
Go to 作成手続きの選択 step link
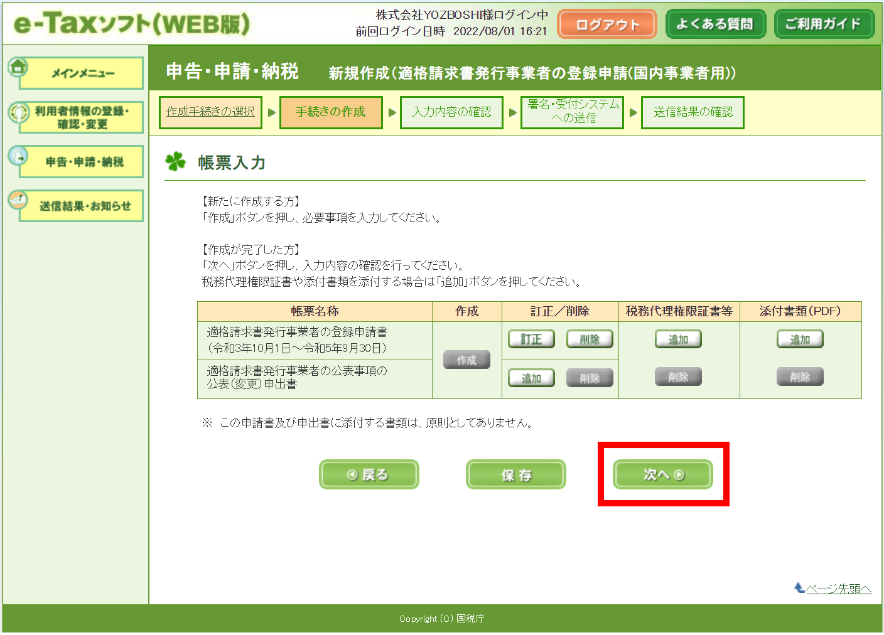pos(210,112)
